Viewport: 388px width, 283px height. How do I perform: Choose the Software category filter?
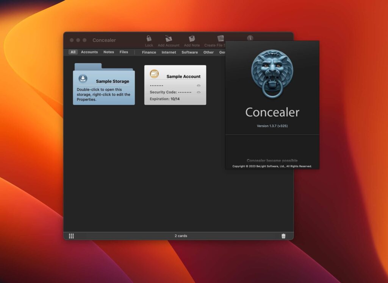(x=189, y=52)
